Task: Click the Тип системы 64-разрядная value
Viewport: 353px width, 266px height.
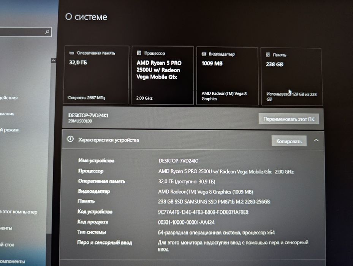Action: tap(216, 233)
